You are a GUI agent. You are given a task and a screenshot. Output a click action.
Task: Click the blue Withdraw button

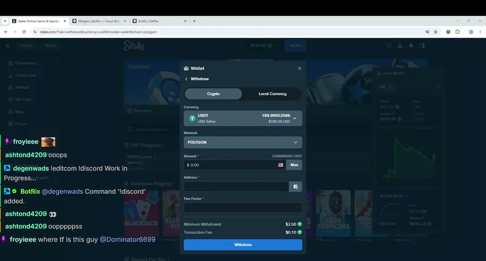243,245
